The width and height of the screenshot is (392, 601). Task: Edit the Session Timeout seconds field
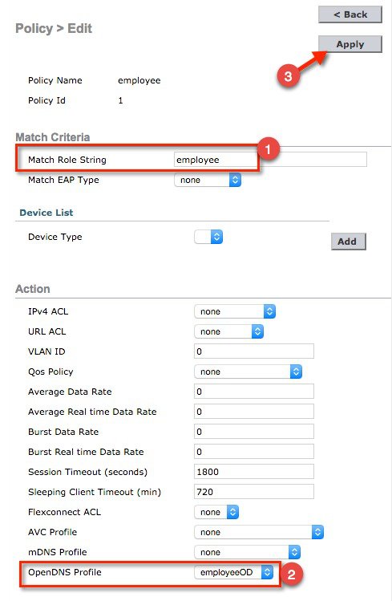[x=254, y=472]
